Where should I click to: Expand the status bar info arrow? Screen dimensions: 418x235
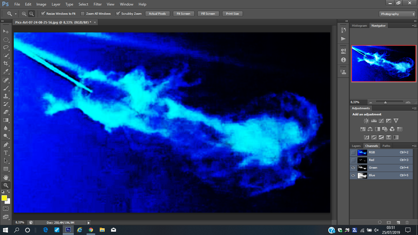(x=89, y=223)
